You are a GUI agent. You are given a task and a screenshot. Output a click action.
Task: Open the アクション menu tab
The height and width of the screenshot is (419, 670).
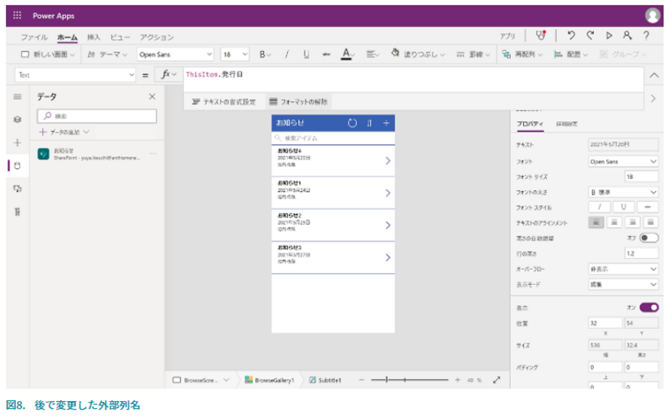click(x=157, y=37)
